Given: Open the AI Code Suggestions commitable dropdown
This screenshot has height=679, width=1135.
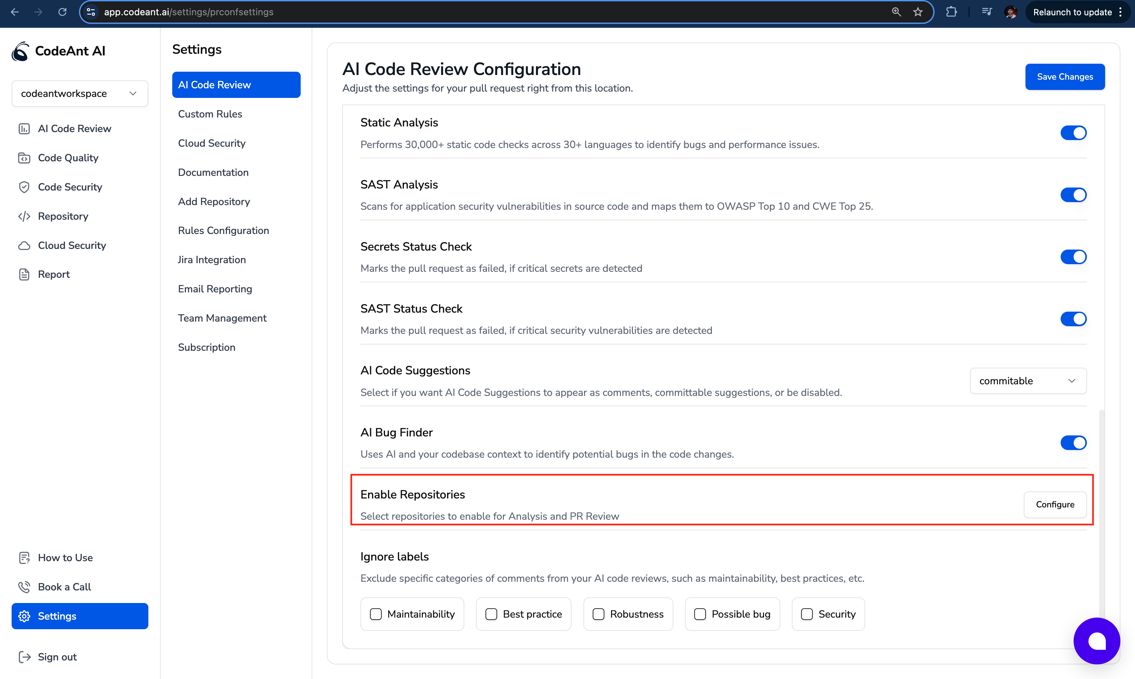Looking at the screenshot, I should point(1027,381).
